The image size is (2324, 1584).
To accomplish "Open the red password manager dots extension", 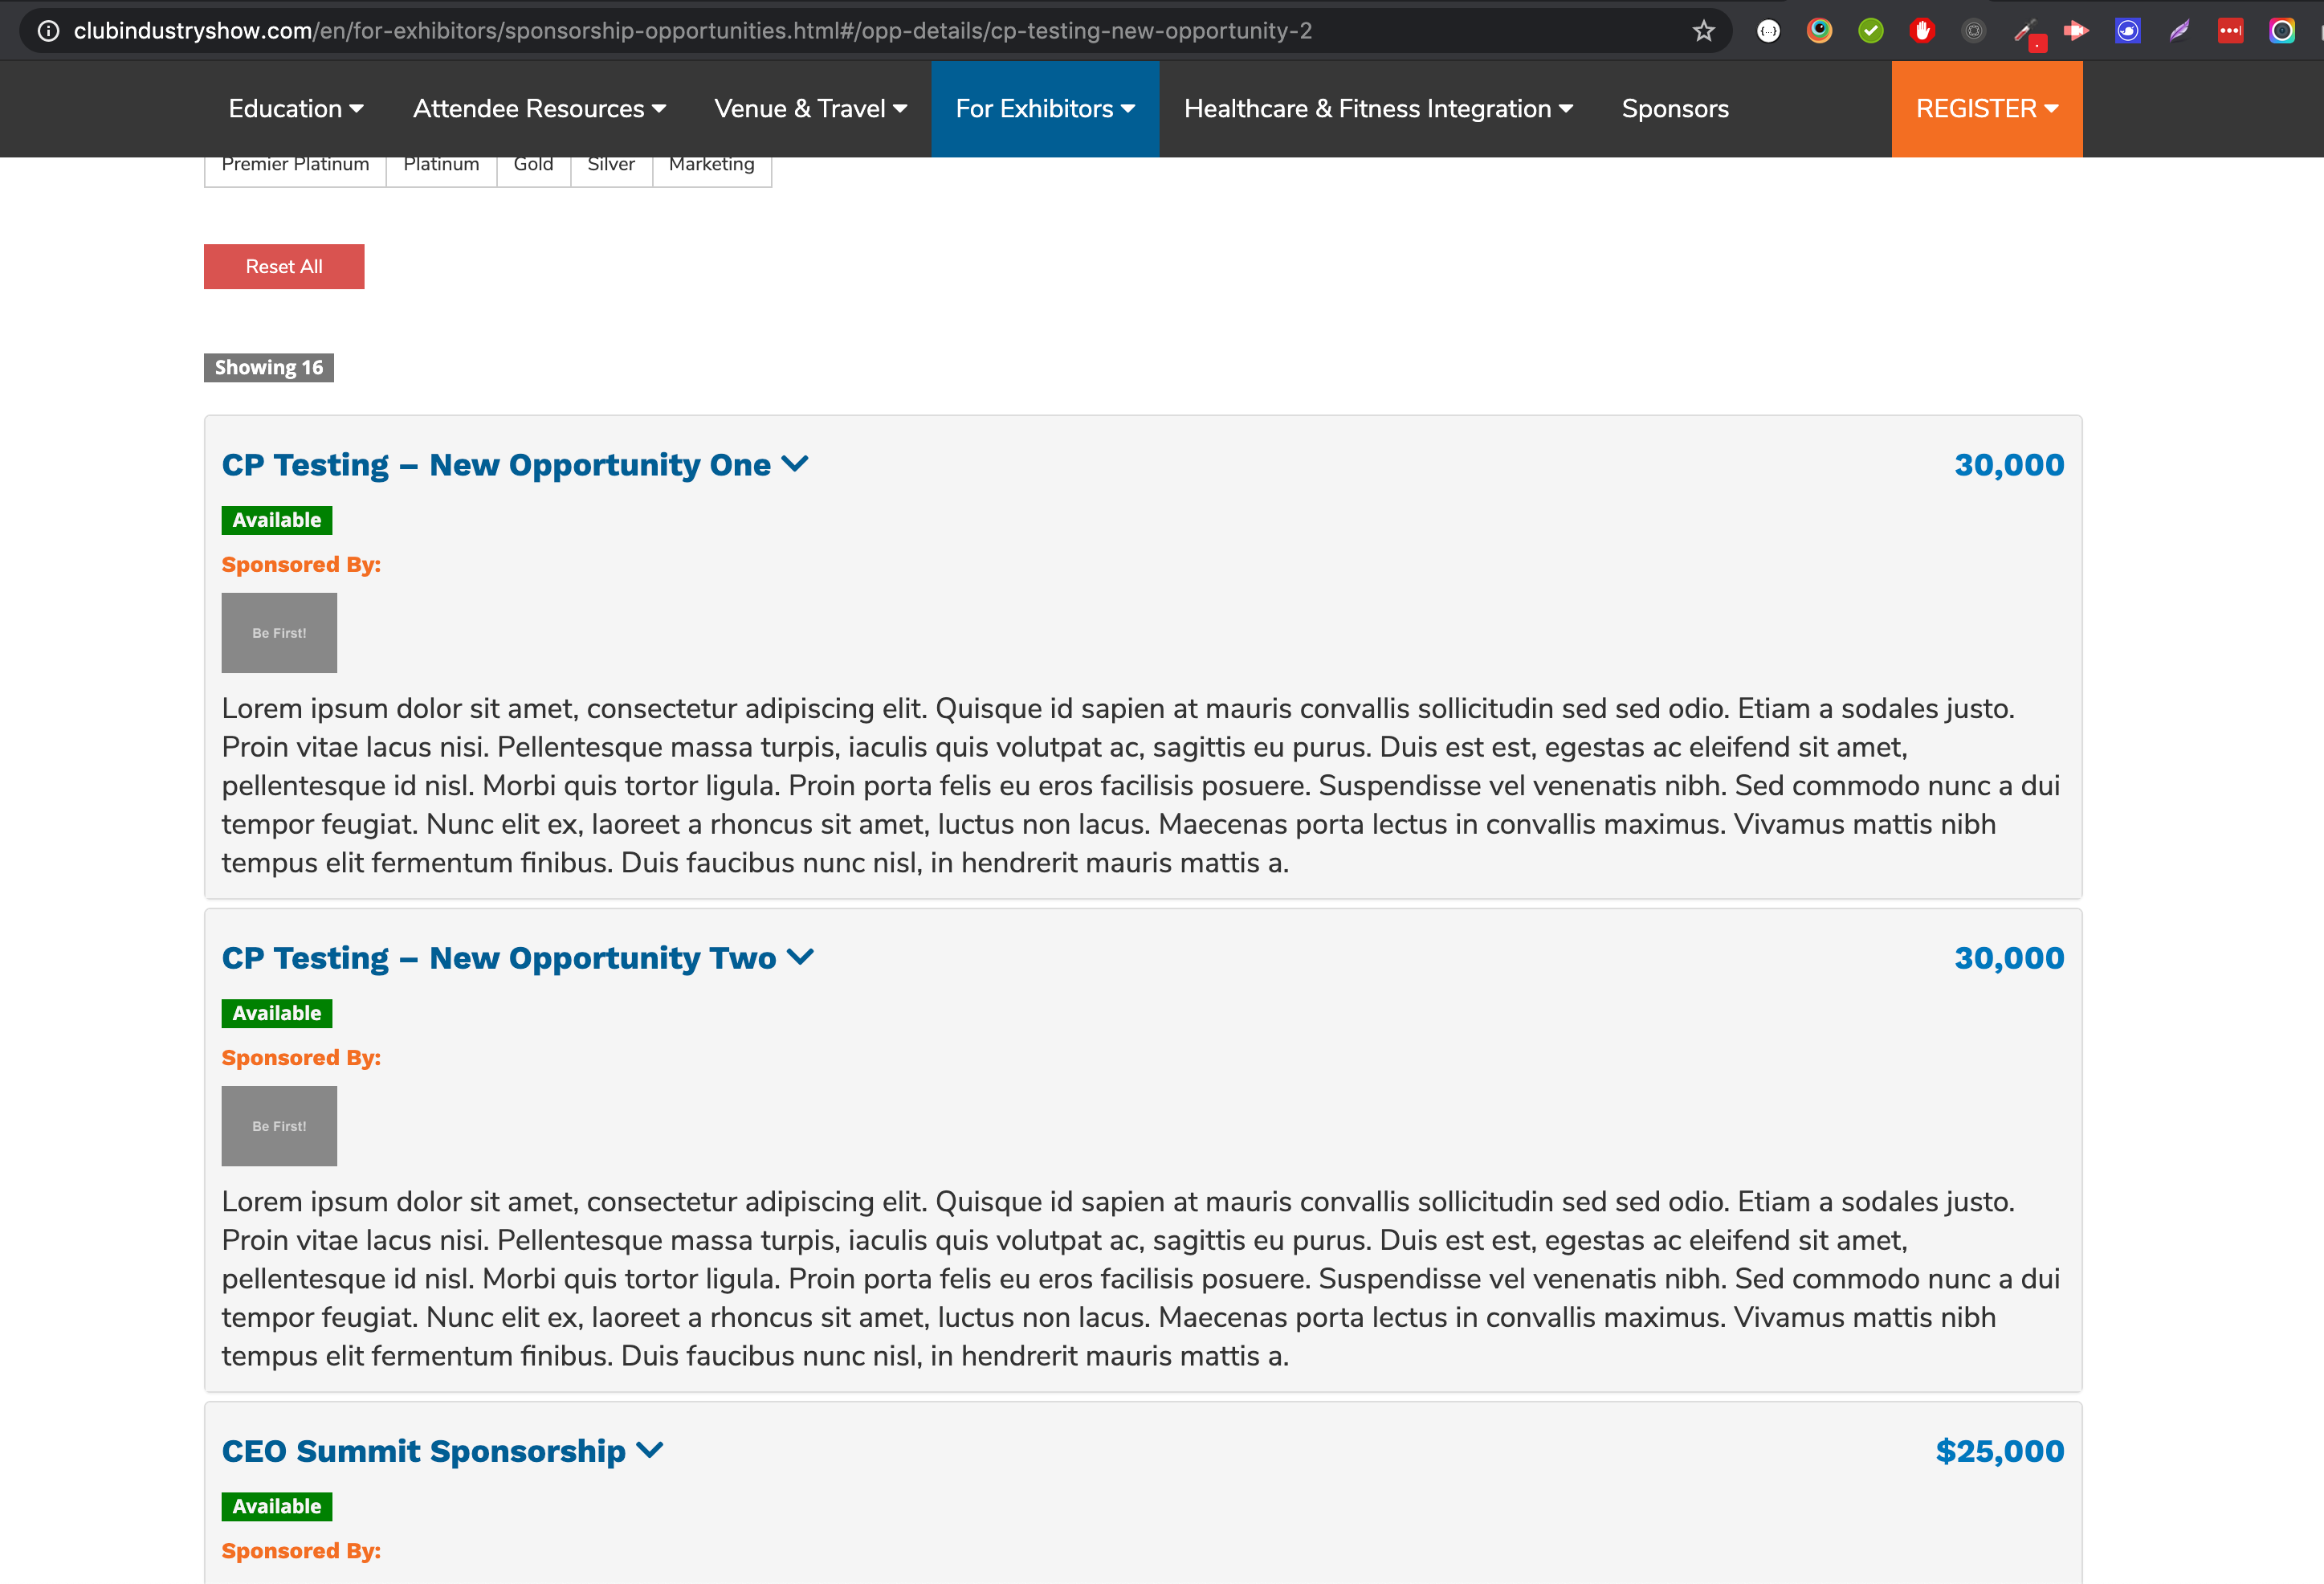I will pyautogui.click(x=2230, y=31).
